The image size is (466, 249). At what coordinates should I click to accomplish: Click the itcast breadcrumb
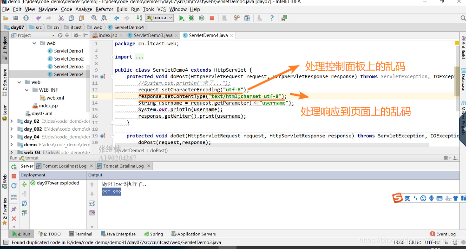pos(73,27)
